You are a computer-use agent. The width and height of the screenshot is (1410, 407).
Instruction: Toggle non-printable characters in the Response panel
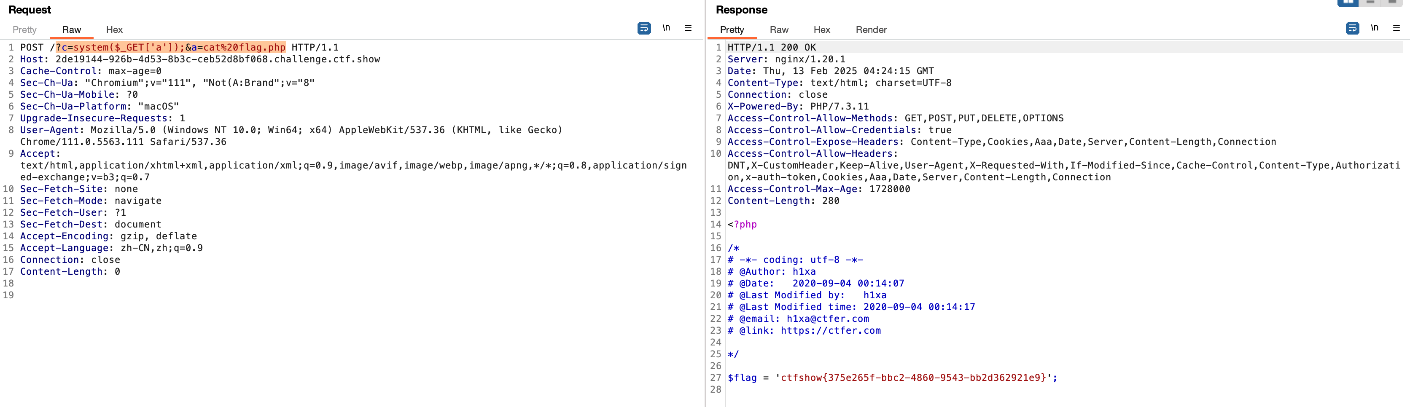click(x=1375, y=28)
